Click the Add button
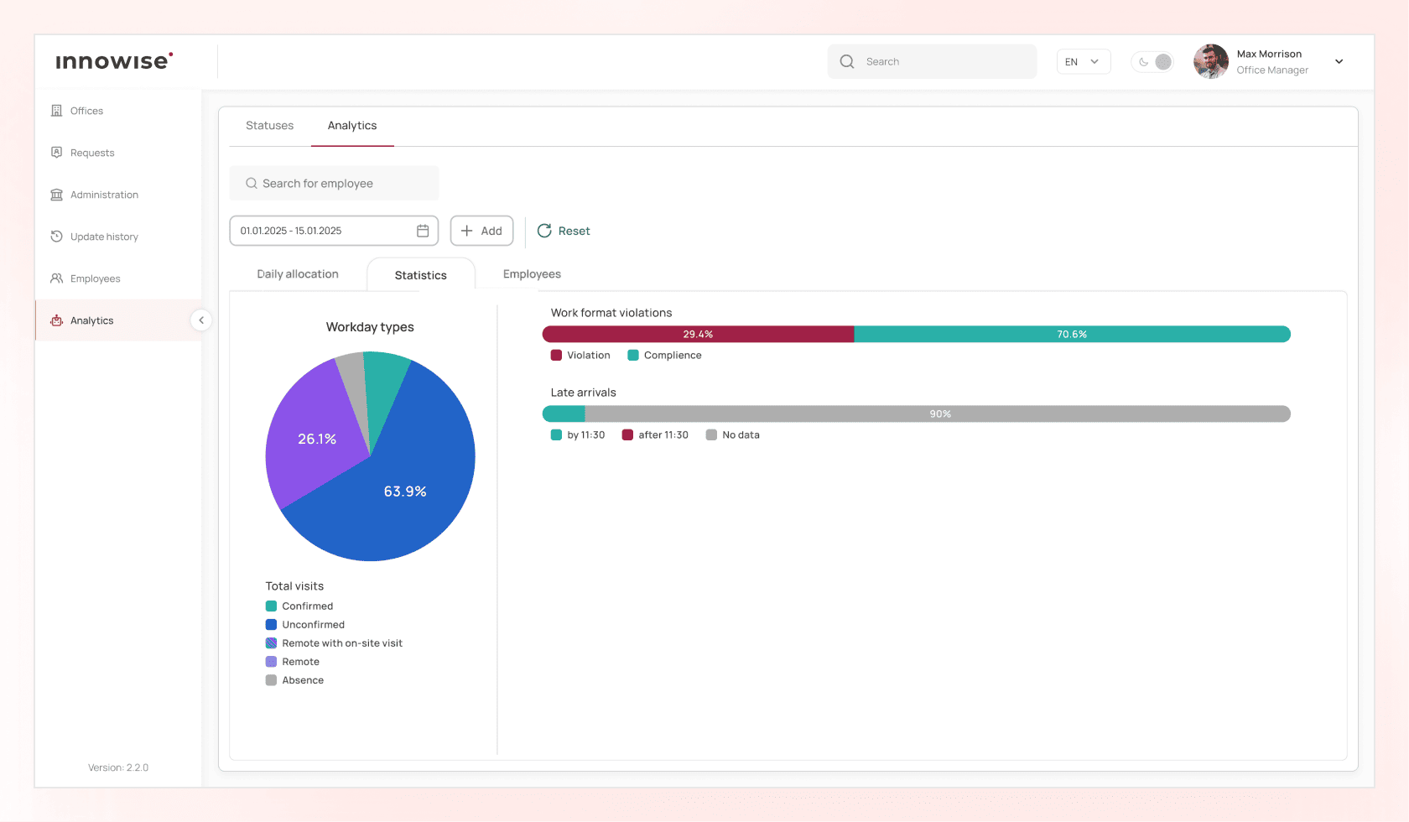Screen dimensions: 1409x822 click(481, 231)
